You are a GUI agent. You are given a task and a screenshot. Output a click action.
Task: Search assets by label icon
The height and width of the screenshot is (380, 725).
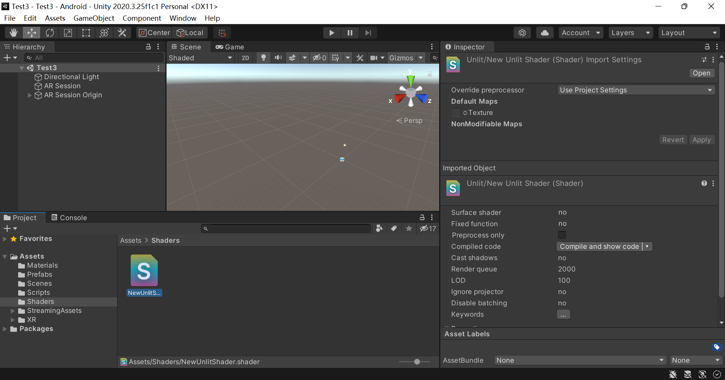click(x=394, y=228)
